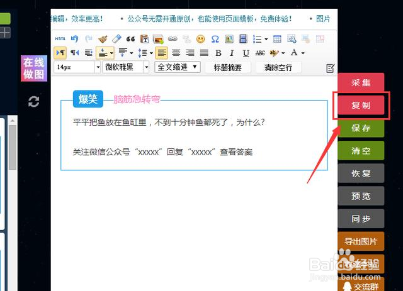Redo the last edit
This screenshot has height=291, width=403.
coord(89,39)
